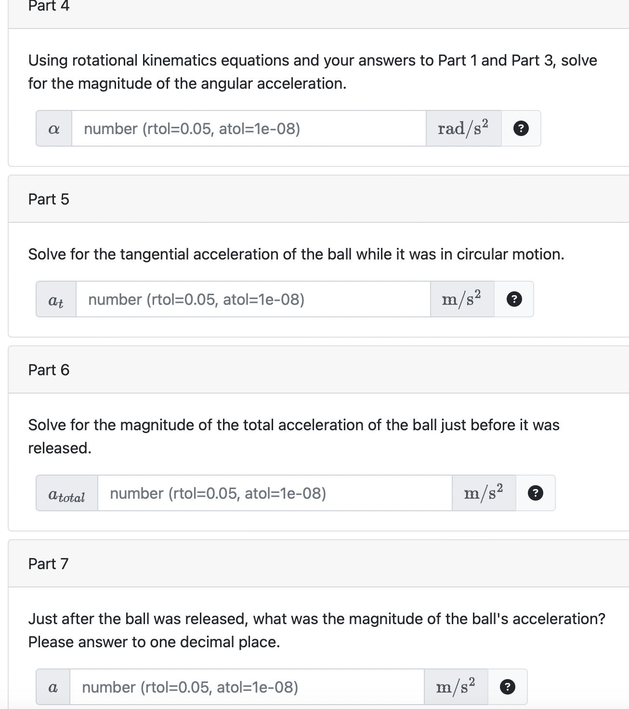Expand the Part 5 section header
The height and width of the screenshot is (709, 629).
(x=48, y=199)
